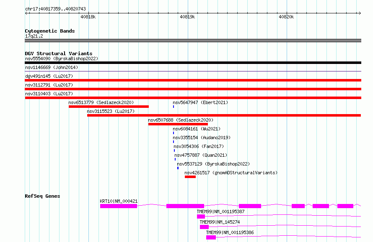Open nsv3115523 (Lu2017) variant label
Image resolution: width=373 pixels, height=242 pixels.
[111, 111]
